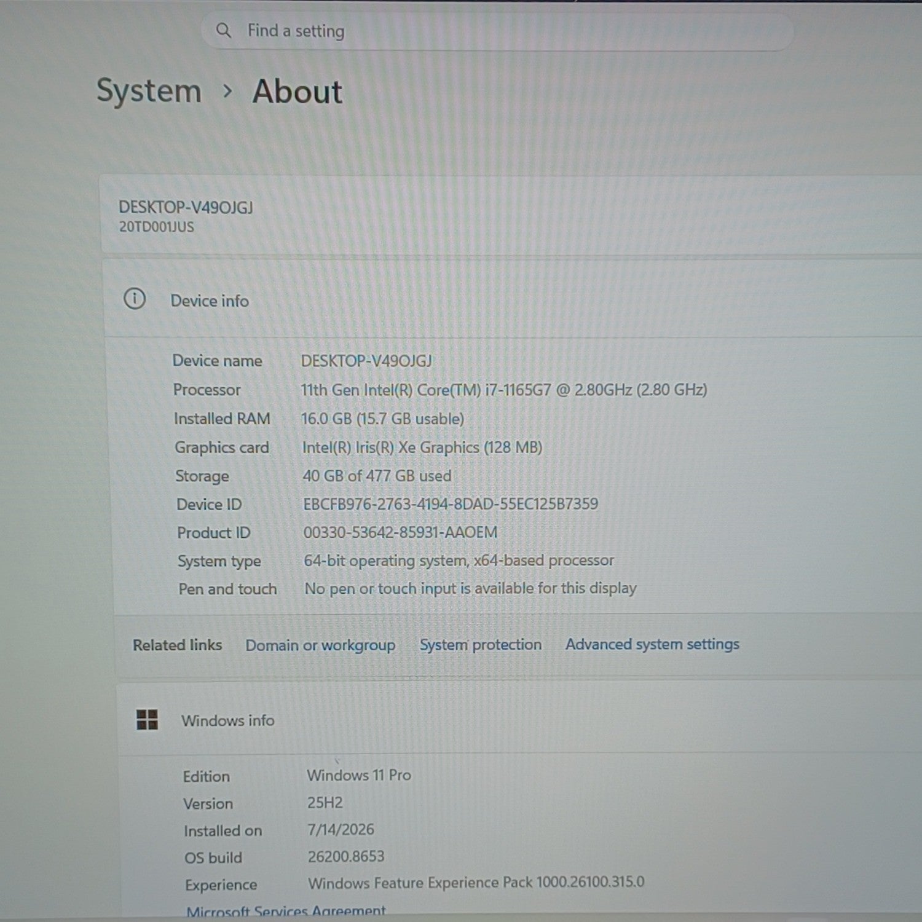The width and height of the screenshot is (922, 922).
Task: Click the breadcrumb chevron between System and About
Action: pyautogui.click(x=227, y=92)
